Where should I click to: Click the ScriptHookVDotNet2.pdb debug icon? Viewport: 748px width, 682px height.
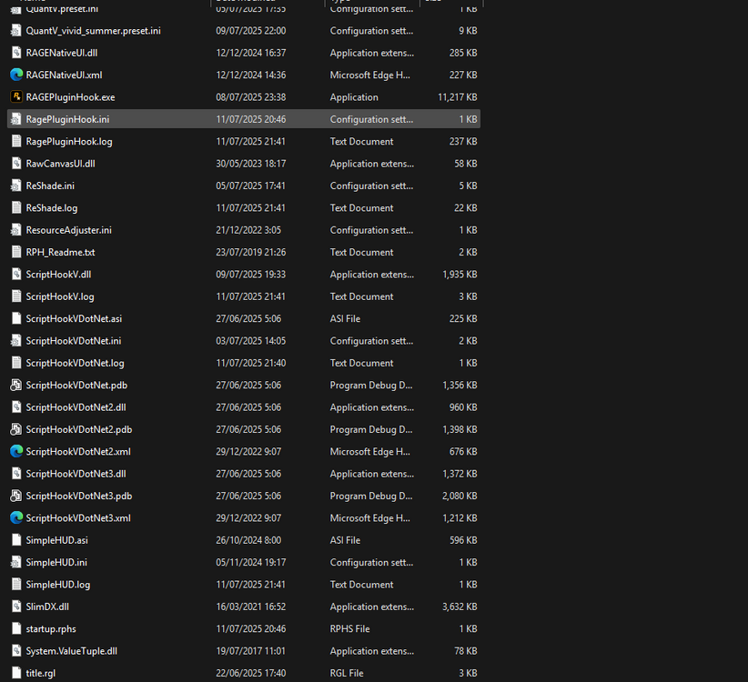click(16, 429)
